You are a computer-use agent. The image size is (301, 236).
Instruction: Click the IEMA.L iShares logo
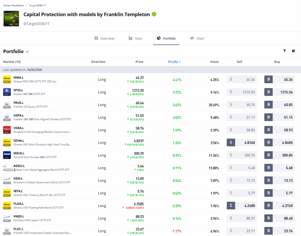click(7, 80)
